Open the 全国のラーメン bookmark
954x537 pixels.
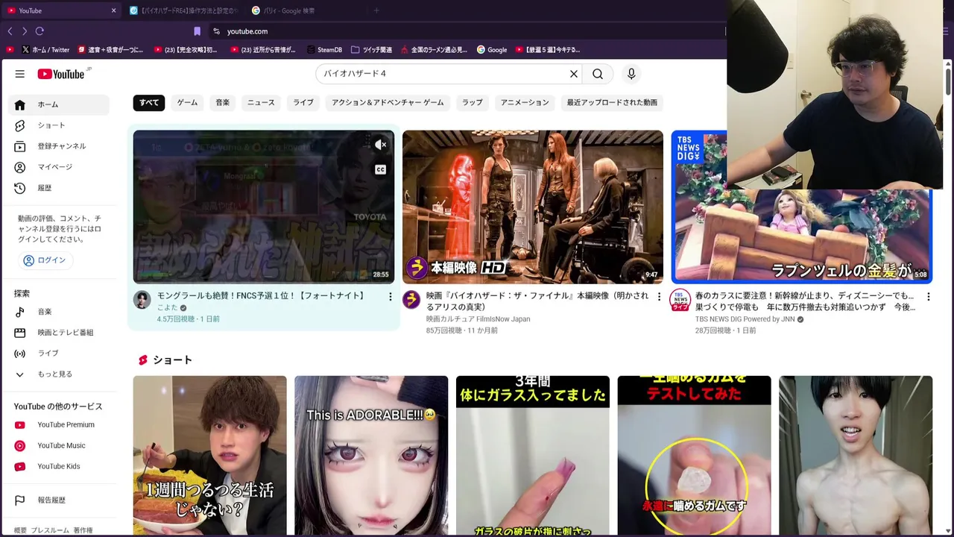coord(434,50)
